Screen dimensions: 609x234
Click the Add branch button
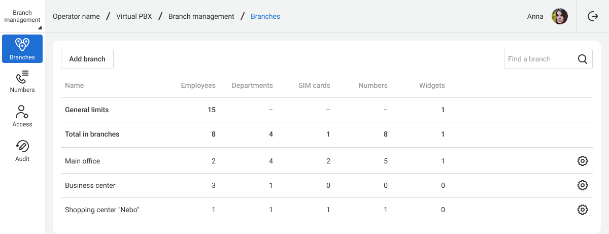87,59
